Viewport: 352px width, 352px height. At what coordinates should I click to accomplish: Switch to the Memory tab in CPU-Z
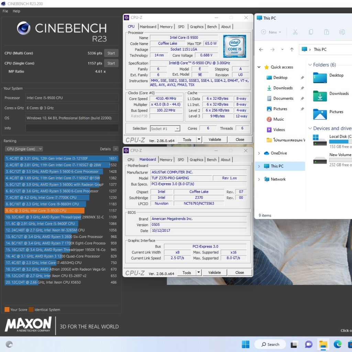point(166,27)
